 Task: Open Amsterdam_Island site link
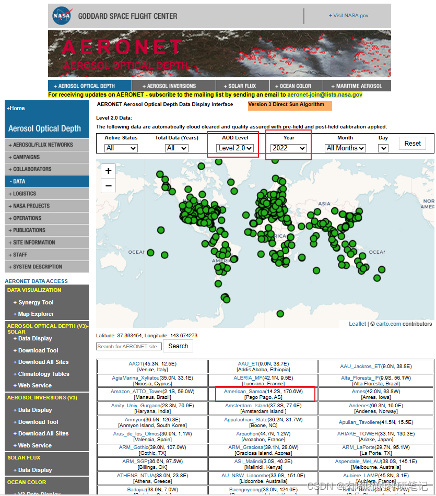(x=247, y=406)
